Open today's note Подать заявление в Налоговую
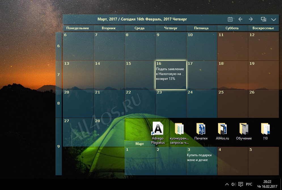 (170, 74)
